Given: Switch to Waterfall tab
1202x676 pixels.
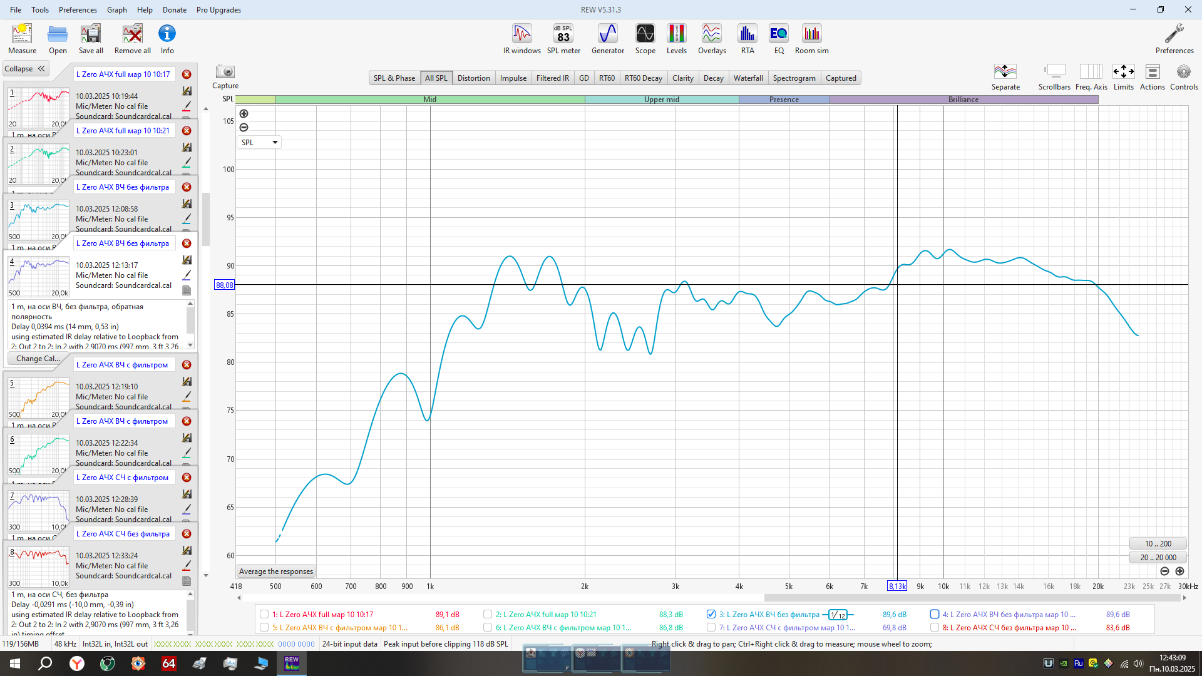Looking at the screenshot, I should tap(748, 78).
